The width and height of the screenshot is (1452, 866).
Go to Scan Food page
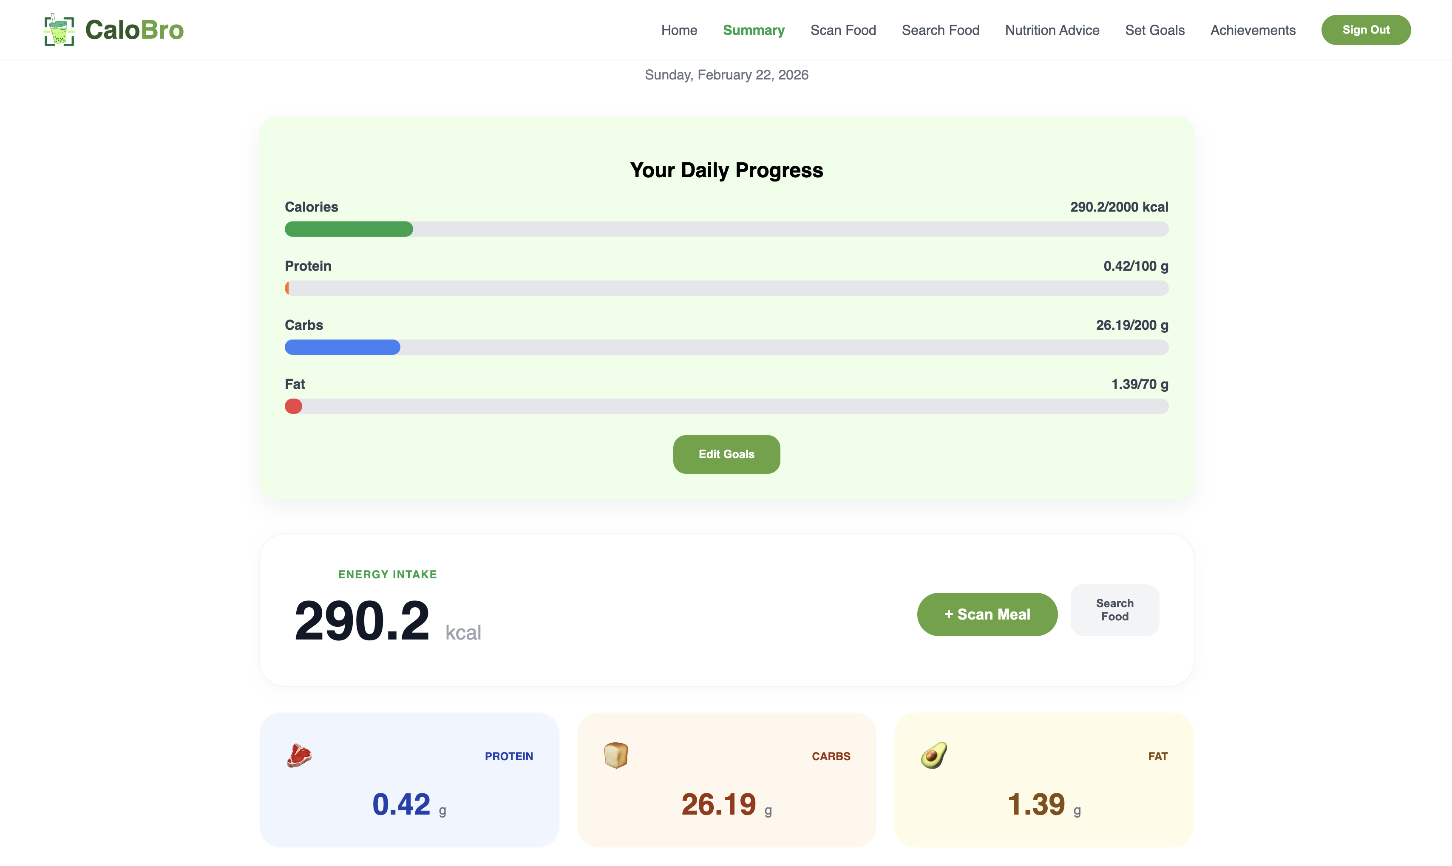click(843, 30)
